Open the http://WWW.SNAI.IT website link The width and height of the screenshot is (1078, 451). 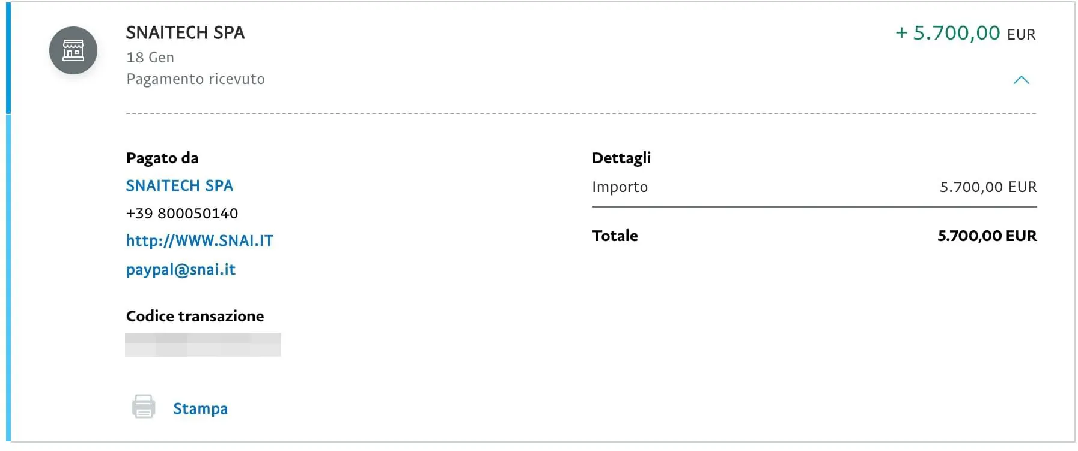(199, 240)
